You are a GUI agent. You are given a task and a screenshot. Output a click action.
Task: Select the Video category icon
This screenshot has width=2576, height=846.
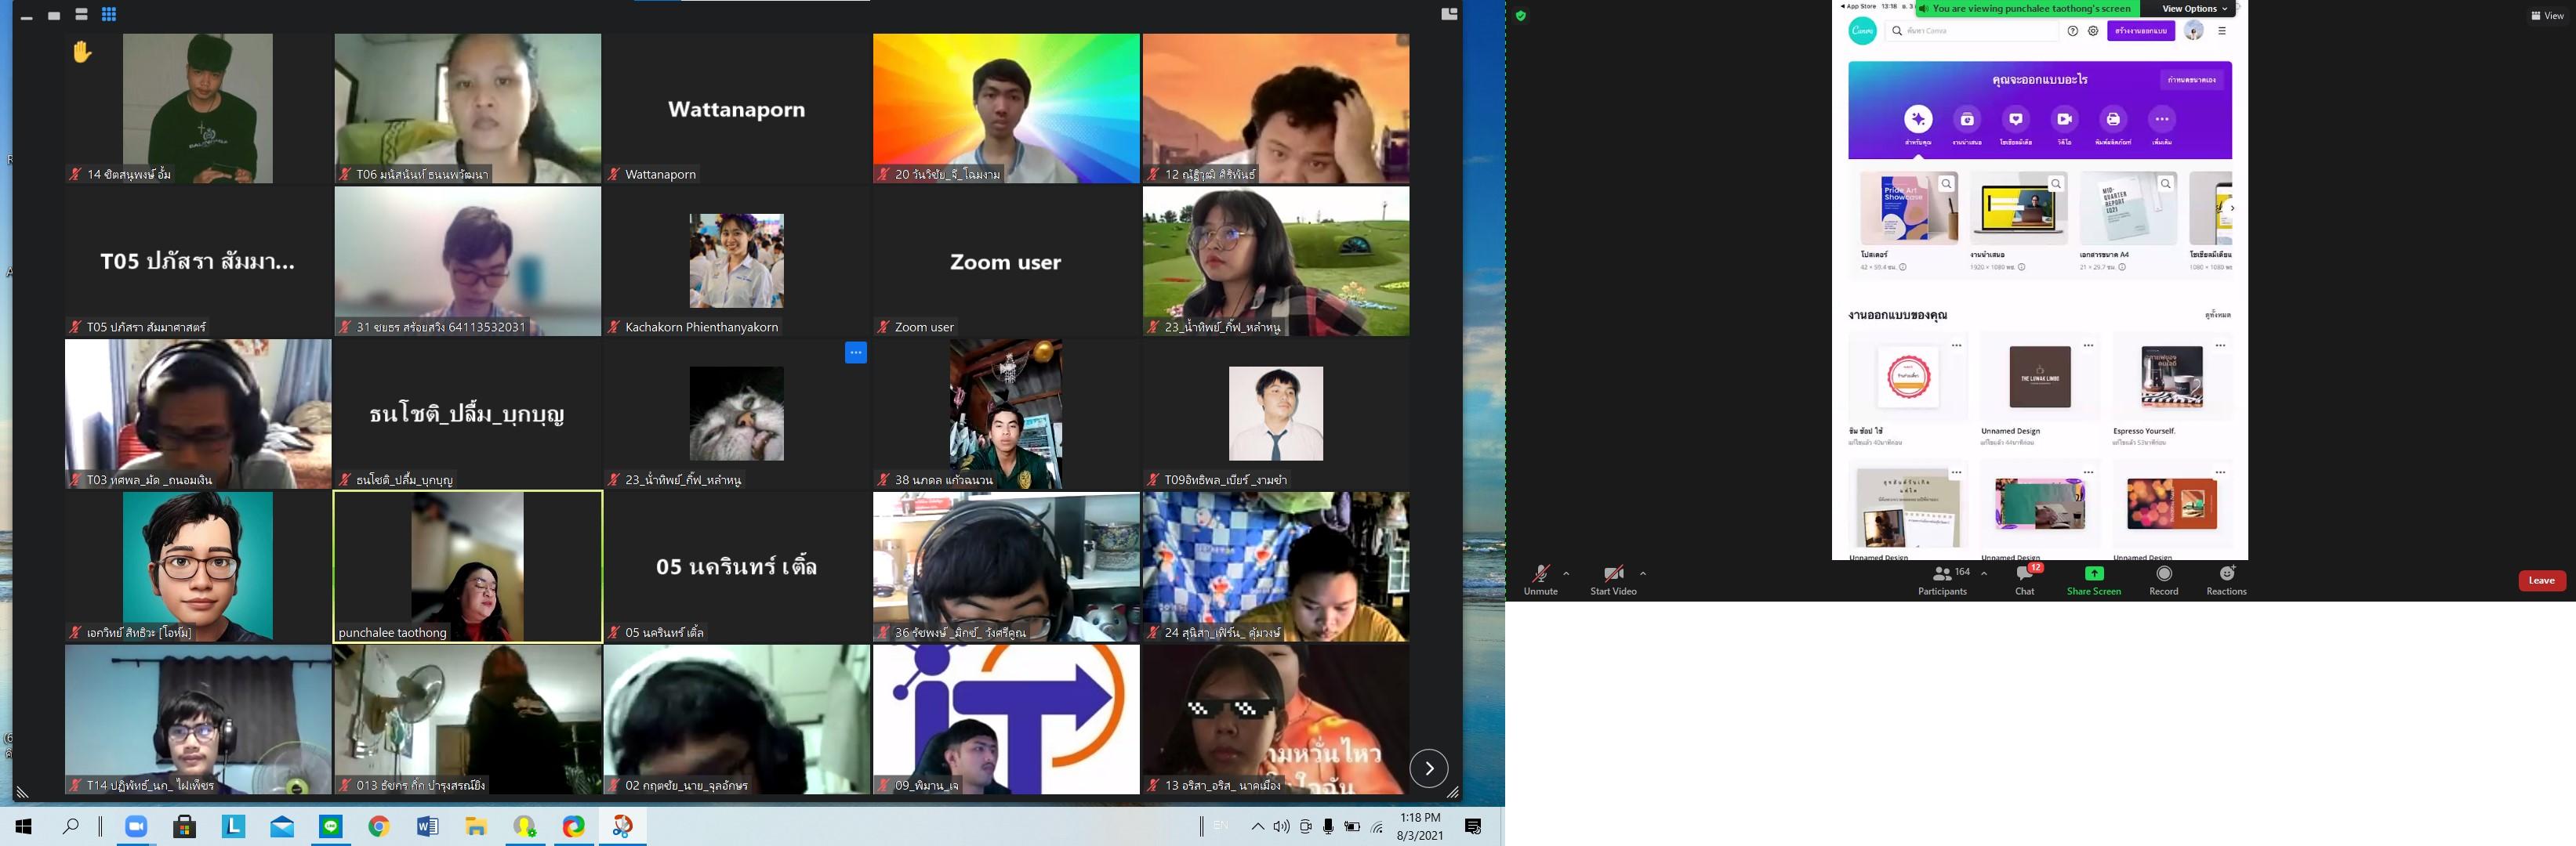point(2064,119)
